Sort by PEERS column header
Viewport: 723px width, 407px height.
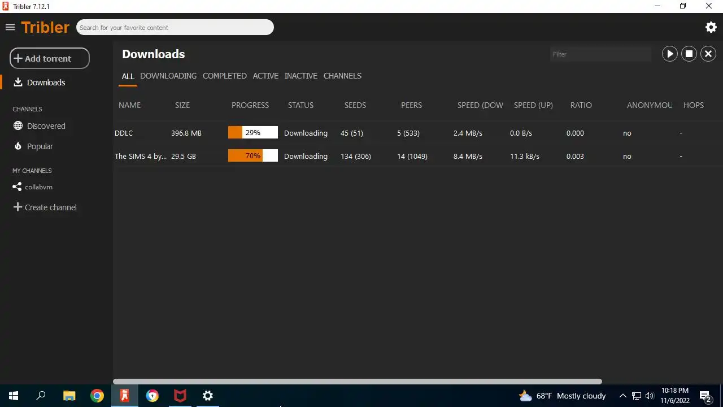411,105
